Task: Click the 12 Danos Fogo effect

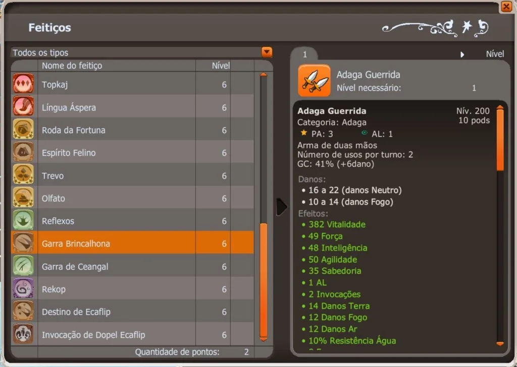Action: coord(338,318)
